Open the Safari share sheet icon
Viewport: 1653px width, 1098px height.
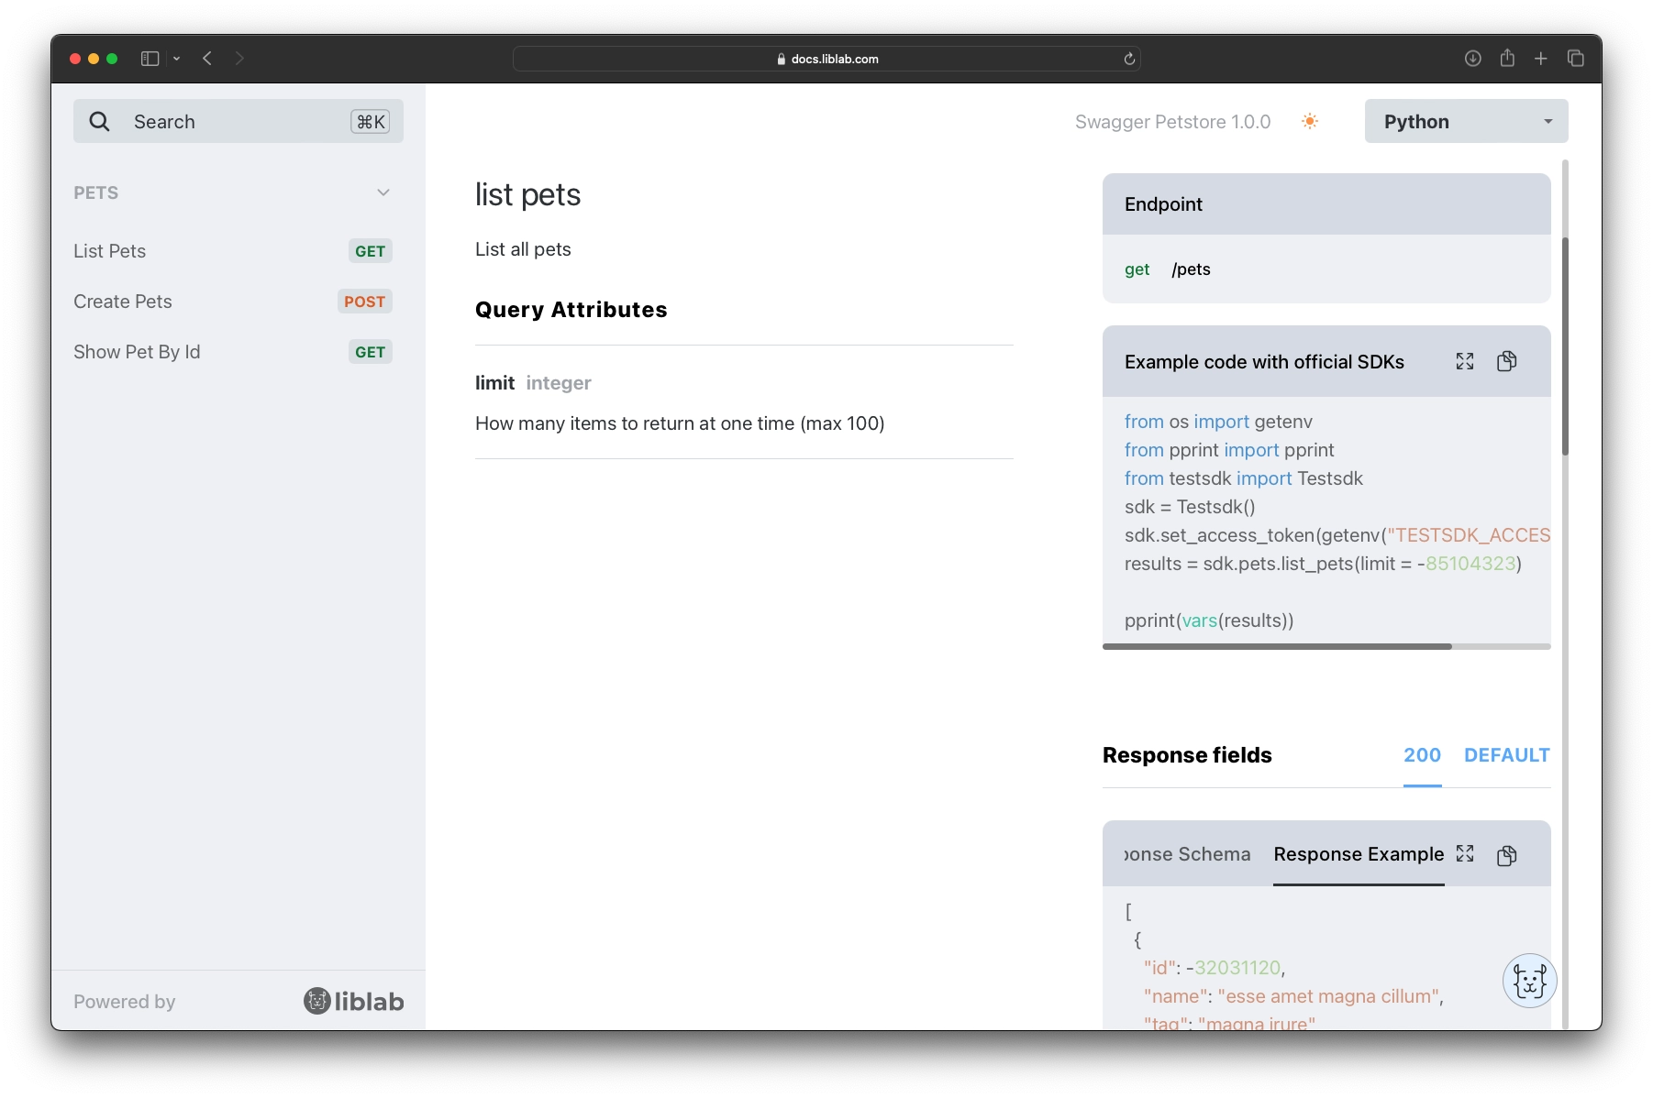pos(1507,58)
